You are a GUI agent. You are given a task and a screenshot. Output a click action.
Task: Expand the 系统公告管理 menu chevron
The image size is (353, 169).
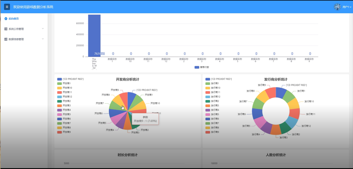43,29
